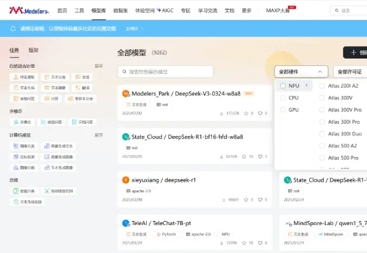Click the 音频分类 task icon
Image resolution: width=367 pixels, height=253 pixels.
[x=16, y=191]
